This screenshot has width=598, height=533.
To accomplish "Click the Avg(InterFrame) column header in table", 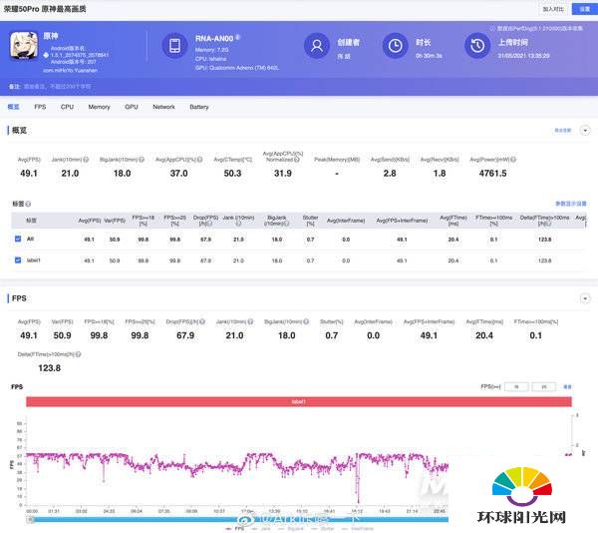I will (x=346, y=221).
